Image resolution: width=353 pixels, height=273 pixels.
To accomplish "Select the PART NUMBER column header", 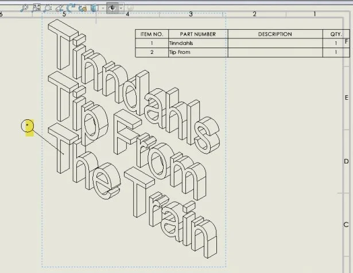I will (197, 34).
